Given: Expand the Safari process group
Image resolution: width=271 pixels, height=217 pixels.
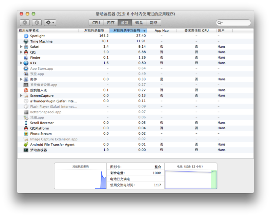Looking at the screenshot, I should tap(21, 47).
